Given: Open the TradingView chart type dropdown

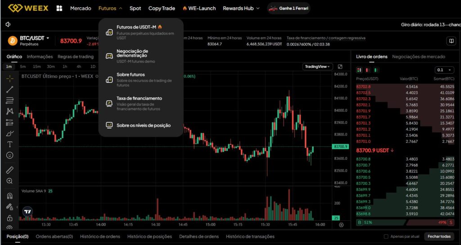Looking at the screenshot, I should click(317, 67).
